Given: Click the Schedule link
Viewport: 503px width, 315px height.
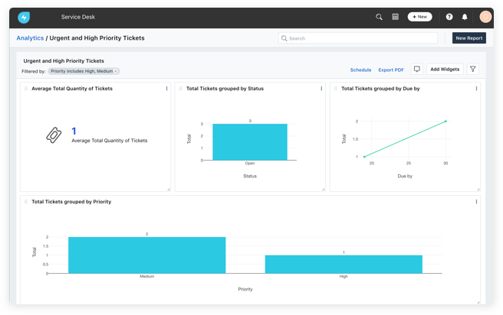Looking at the screenshot, I should click(360, 70).
